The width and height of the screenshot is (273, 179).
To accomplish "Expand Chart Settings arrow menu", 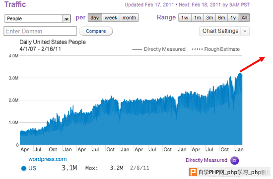I will 245,31.
